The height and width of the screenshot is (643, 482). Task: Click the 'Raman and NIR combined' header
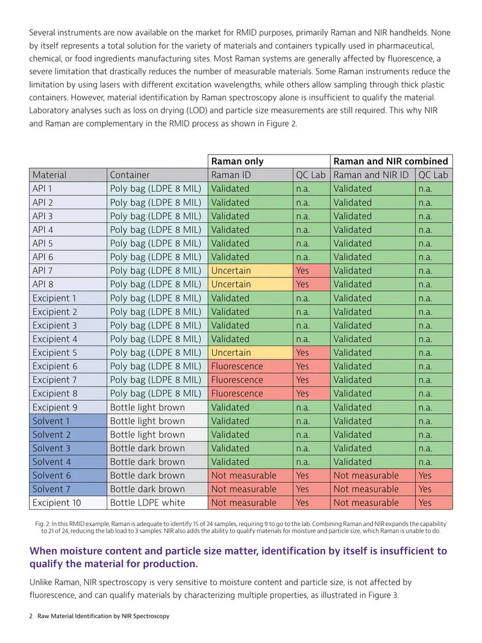point(391,161)
